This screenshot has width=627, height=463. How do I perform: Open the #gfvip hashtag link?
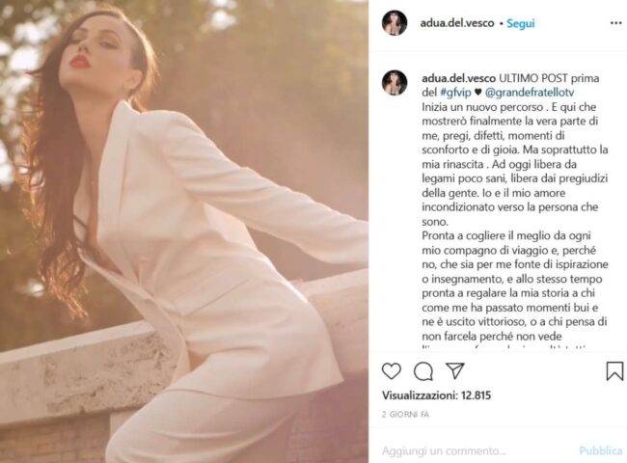[x=455, y=93]
